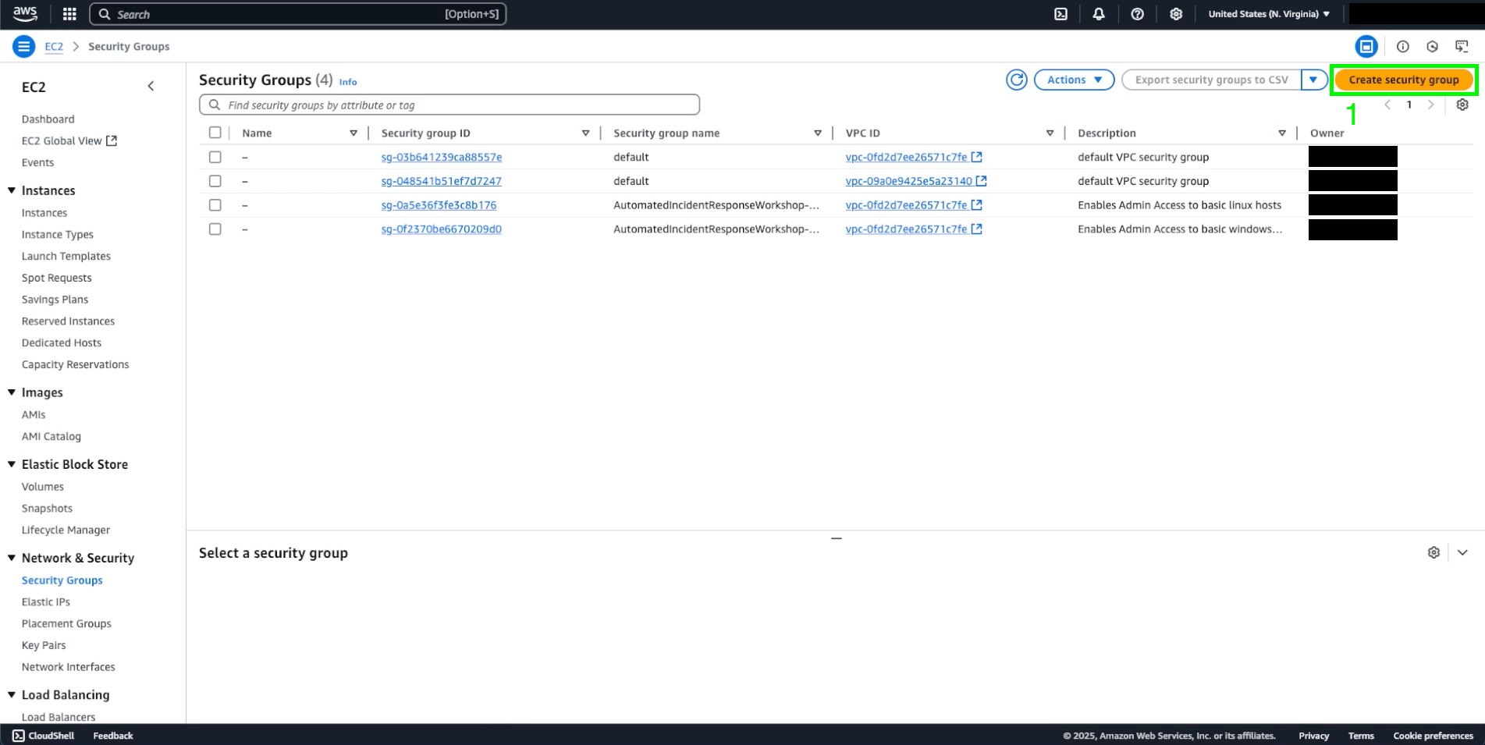1485x745 pixels.
Task: Check the row for sg-048541b51ef7d7247
Action: click(215, 181)
